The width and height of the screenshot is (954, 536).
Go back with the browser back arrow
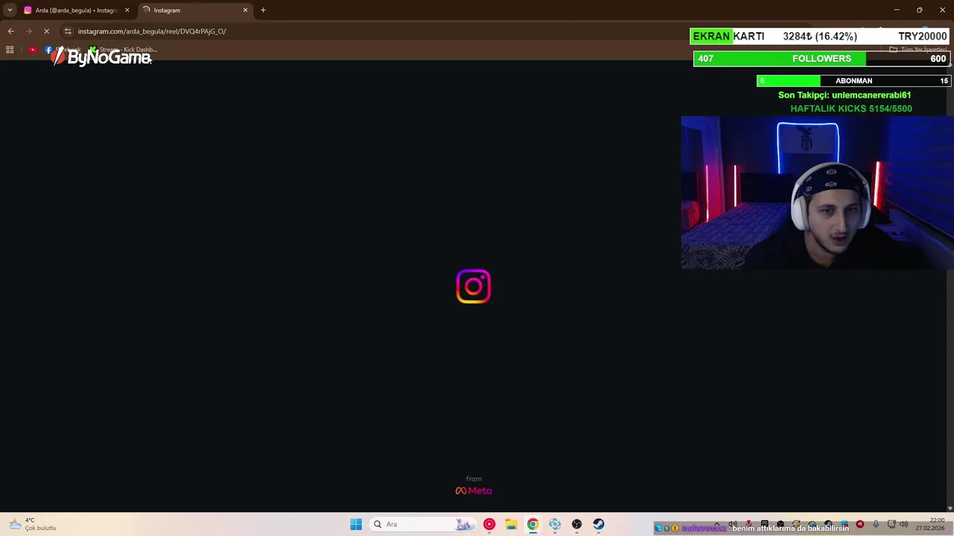coord(10,31)
